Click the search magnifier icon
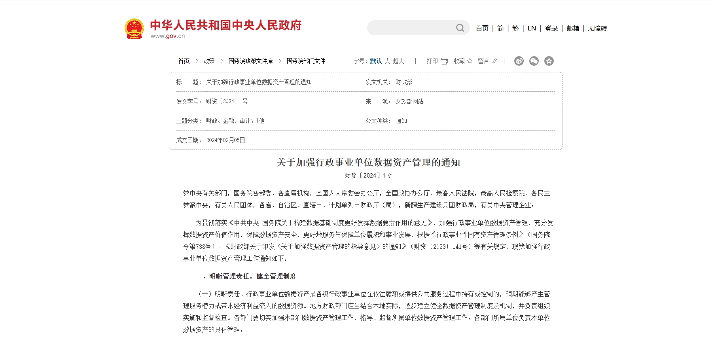This screenshot has height=337, width=714. coord(460,28)
